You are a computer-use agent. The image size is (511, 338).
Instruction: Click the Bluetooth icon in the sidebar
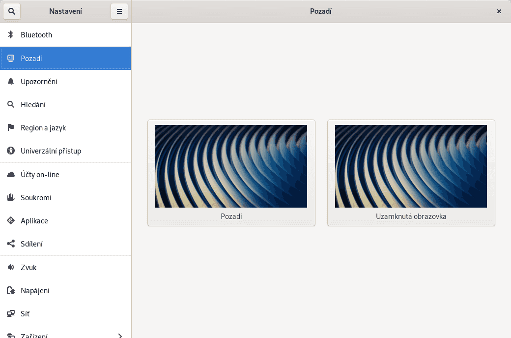tap(11, 34)
